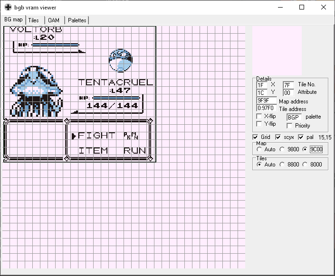This screenshot has width=335, height=276.
Task: Maximize the vram viewer window
Action: (302, 7)
